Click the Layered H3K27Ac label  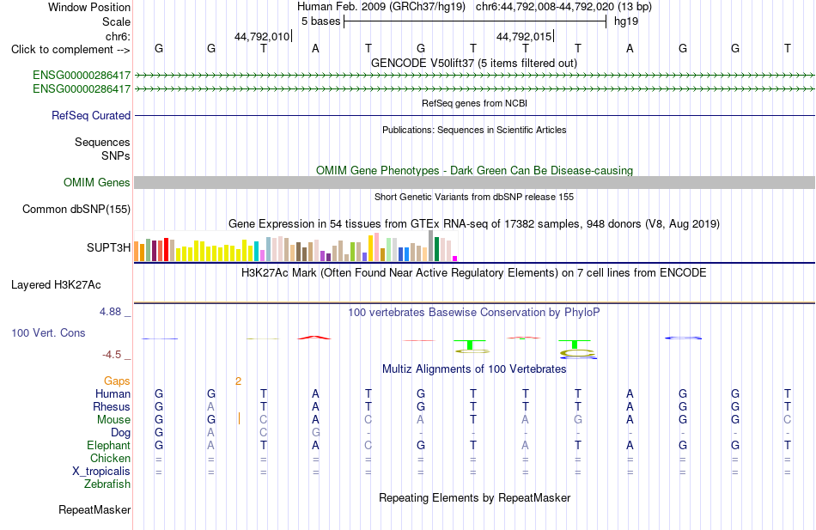(56, 285)
